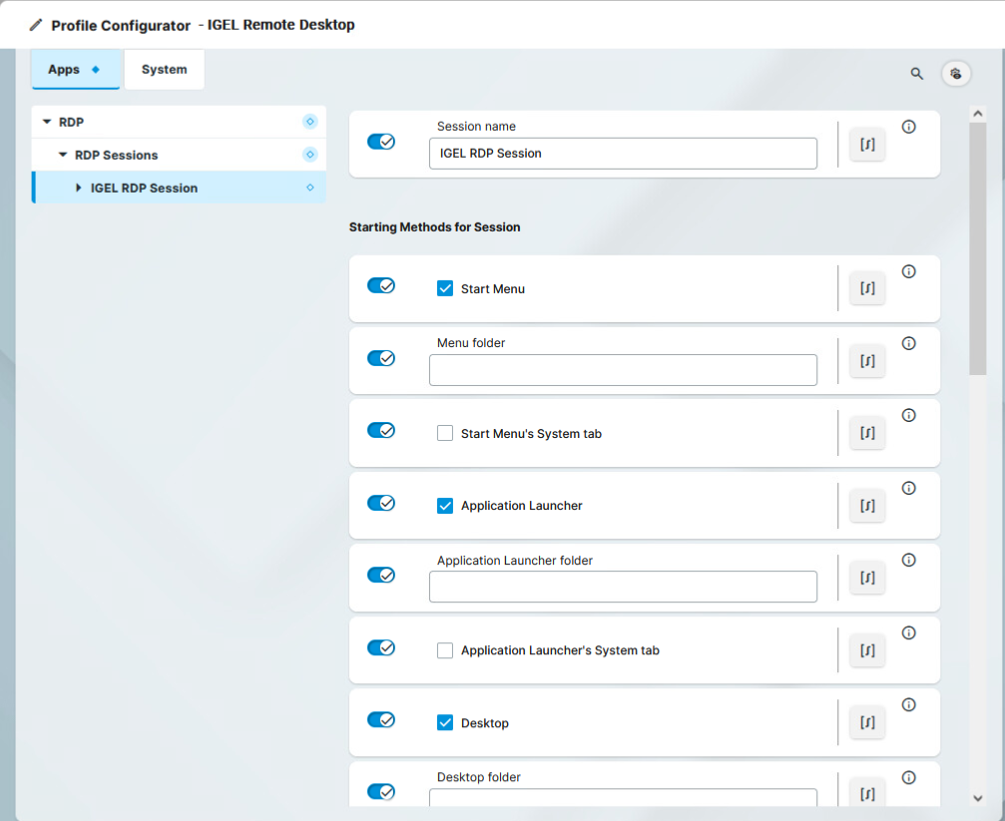The height and width of the screenshot is (821, 1005).
Task: Click the parameter icon beside Session name
Action: (x=866, y=144)
